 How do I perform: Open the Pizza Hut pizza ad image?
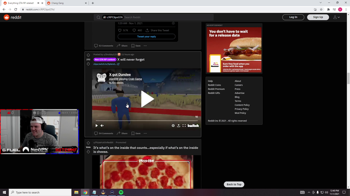(x=147, y=172)
